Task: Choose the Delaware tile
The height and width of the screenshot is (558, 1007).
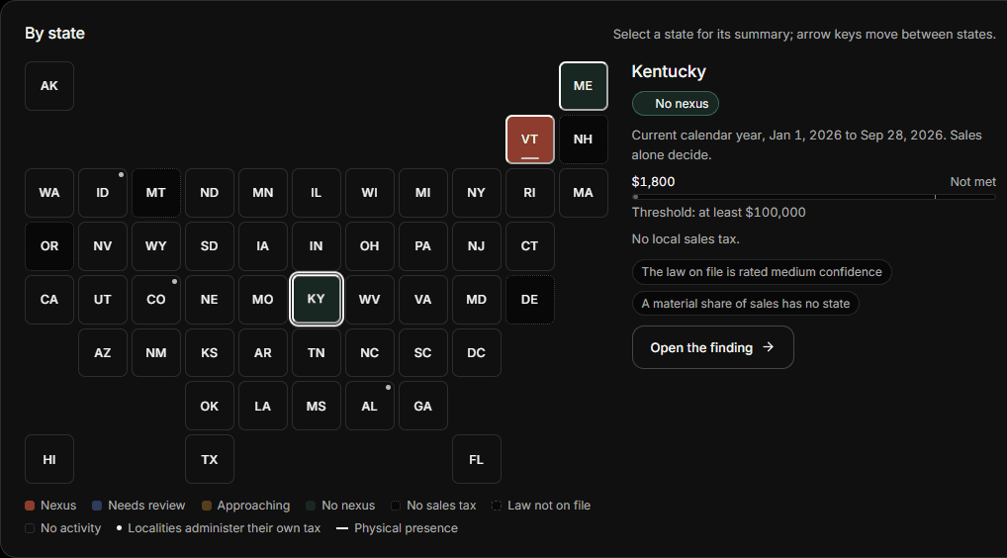Action: [x=530, y=299]
